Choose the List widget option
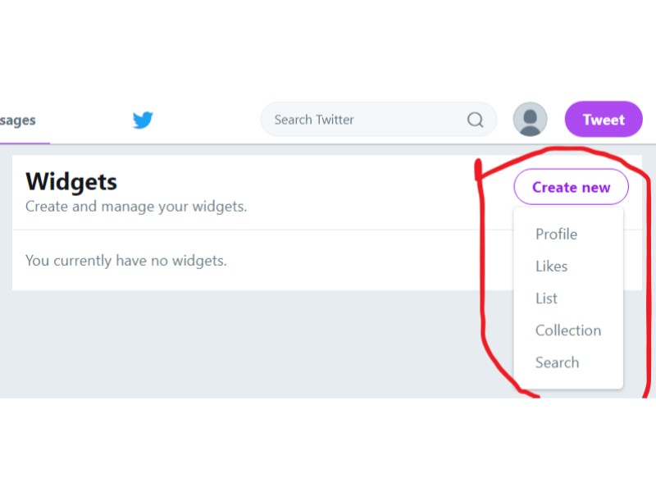Viewport: 656px width, 492px height. [x=546, y=298]
